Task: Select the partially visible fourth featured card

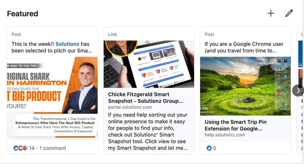Action: point(300,91)
